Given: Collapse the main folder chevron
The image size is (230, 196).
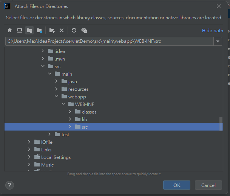Looking at the screenshot, I should (50, 74).
